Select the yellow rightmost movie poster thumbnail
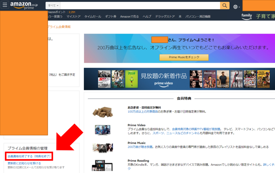This screenshot has width=275, height=173. [x=263, y=79]
